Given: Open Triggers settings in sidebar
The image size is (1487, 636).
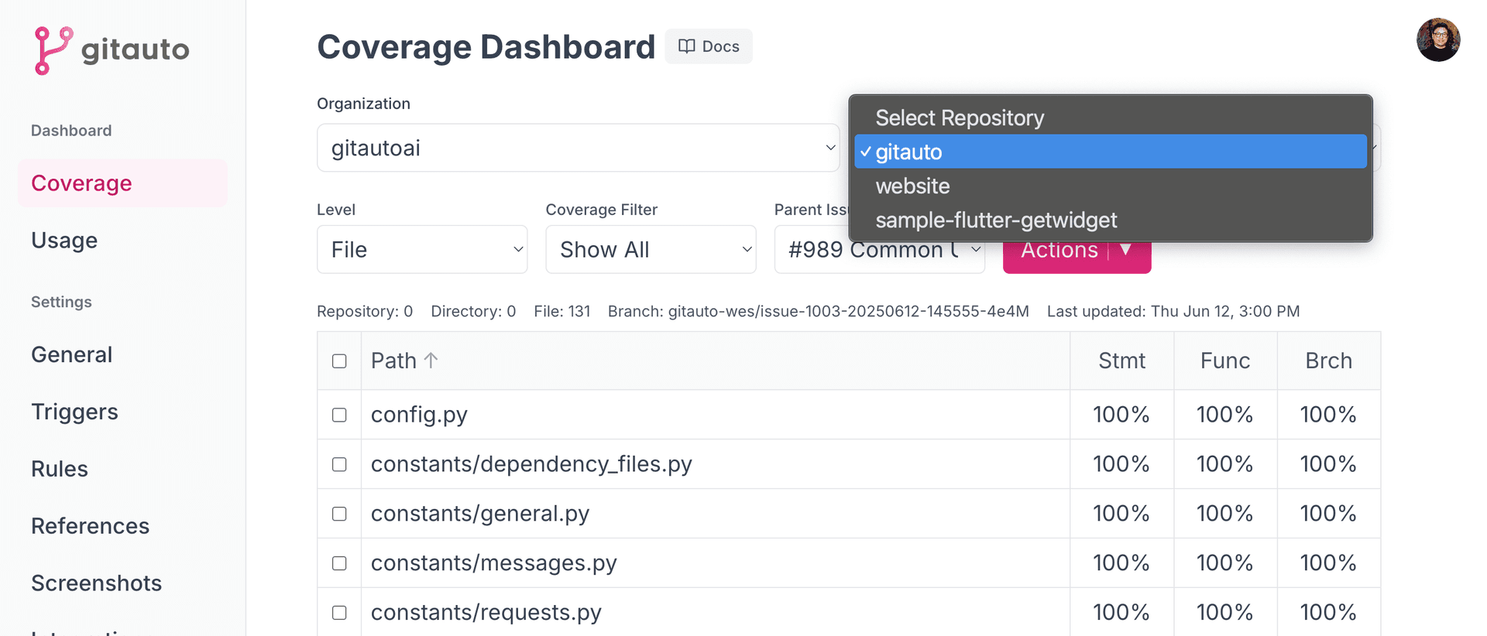Looking at the screenshot, I should (75, 412).
